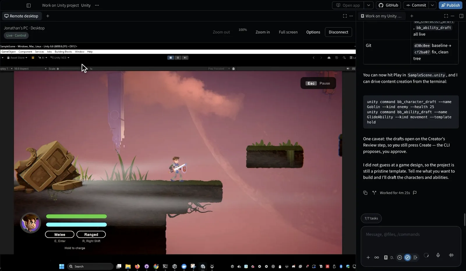Open Unity's Window menu

pos(80,52)
